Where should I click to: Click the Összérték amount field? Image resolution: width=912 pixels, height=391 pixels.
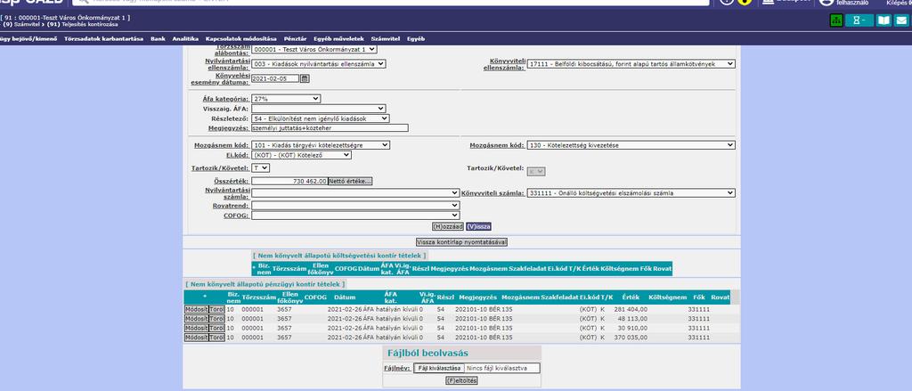tap(289, 181)
